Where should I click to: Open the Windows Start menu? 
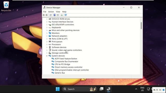click(x=58, y=89)
